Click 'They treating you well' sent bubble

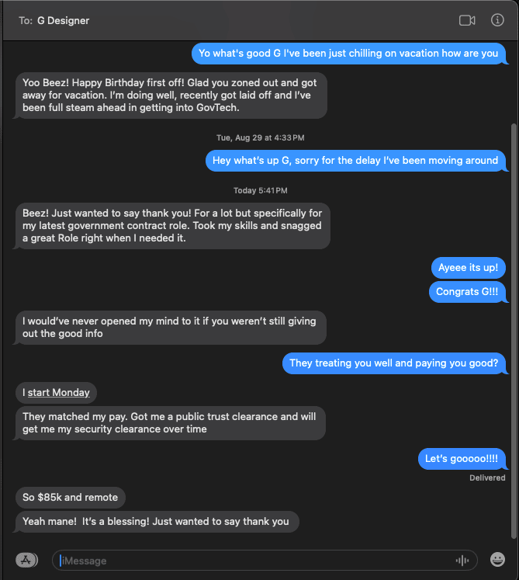[393, 363]
